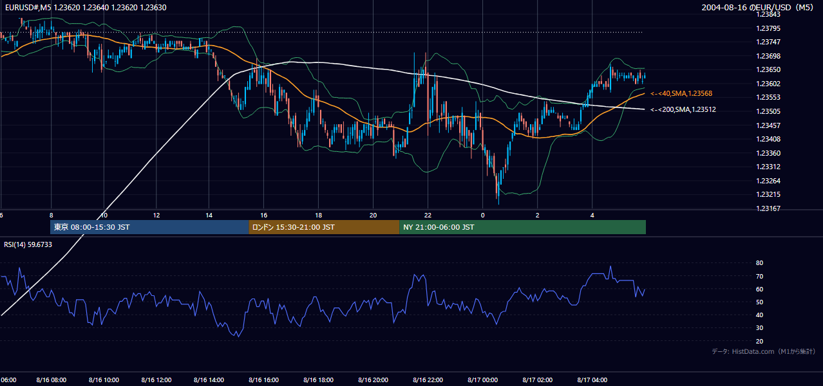The image size is (823, 386).
Task: Click price axis value 1.23747
Action: (768, 42)
